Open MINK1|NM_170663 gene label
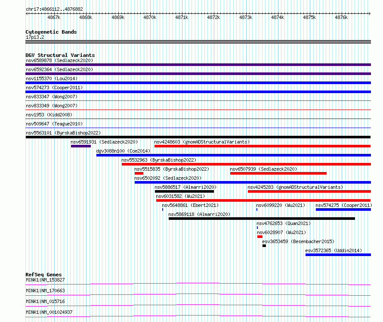383x322 pixels. [46, 291]
